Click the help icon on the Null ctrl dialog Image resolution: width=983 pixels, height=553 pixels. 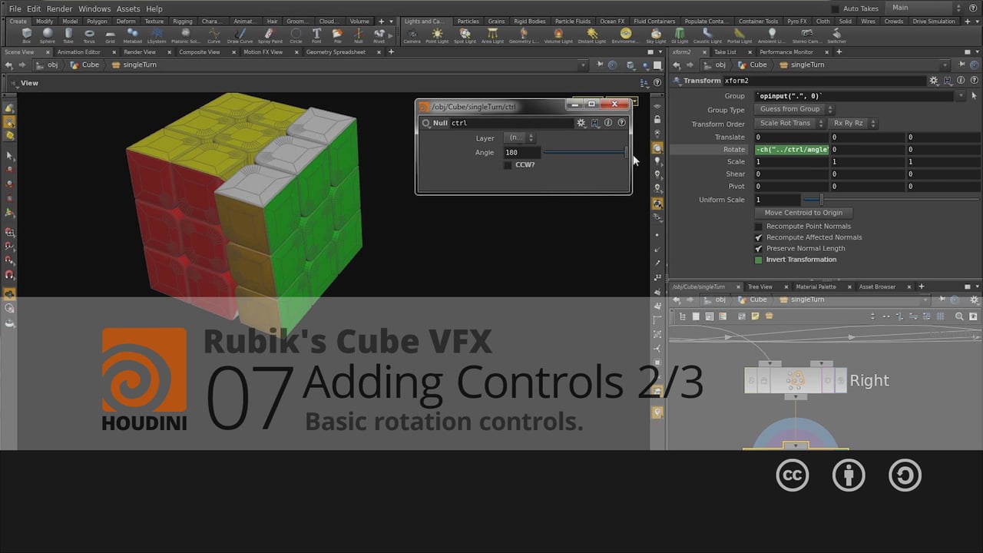(x=621, y=122)
